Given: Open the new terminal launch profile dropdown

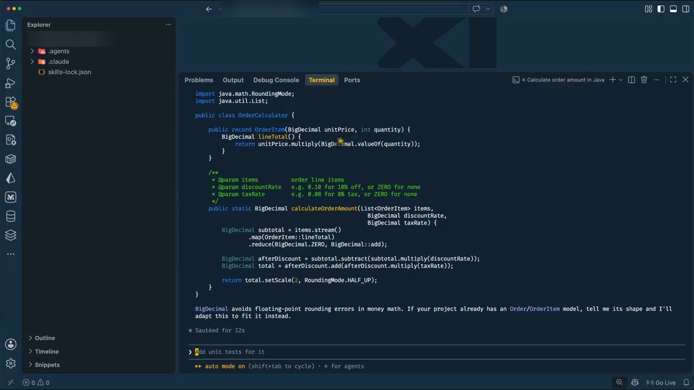Looking at the screenshot, I should click(621, 80).
